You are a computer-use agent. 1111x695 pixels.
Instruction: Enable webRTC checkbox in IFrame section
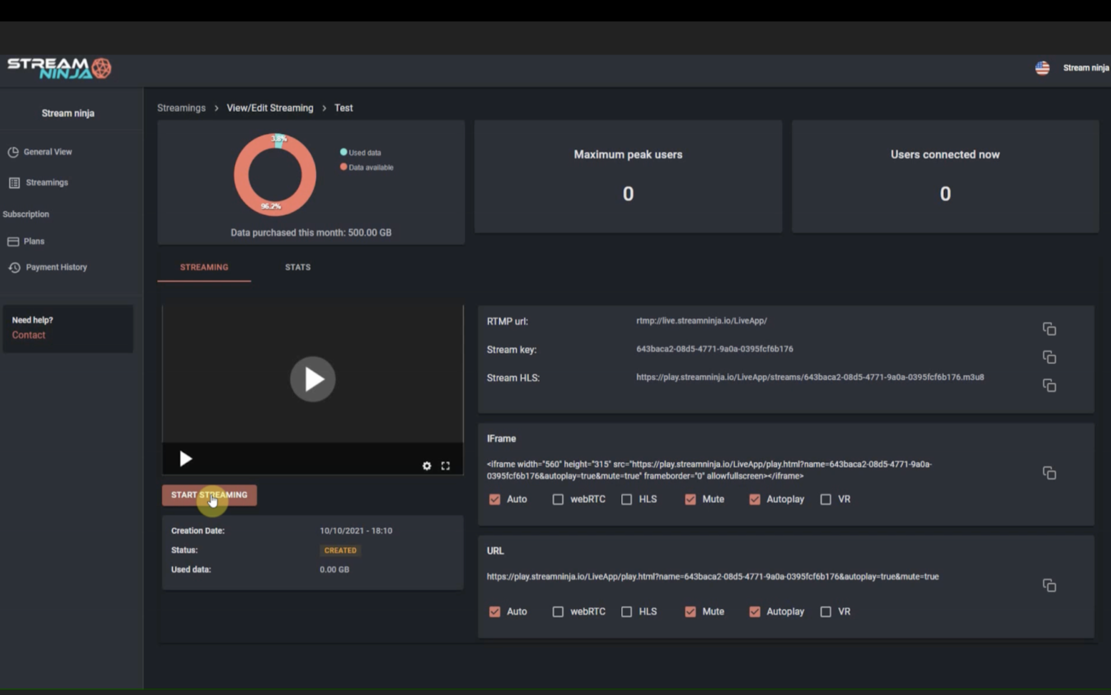pyautogui.click(x=558, y=499)
